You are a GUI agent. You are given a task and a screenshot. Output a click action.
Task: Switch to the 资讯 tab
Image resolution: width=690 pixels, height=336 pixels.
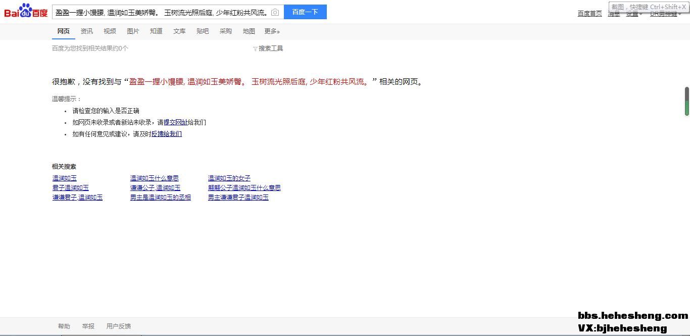click(x=87, y=31)
